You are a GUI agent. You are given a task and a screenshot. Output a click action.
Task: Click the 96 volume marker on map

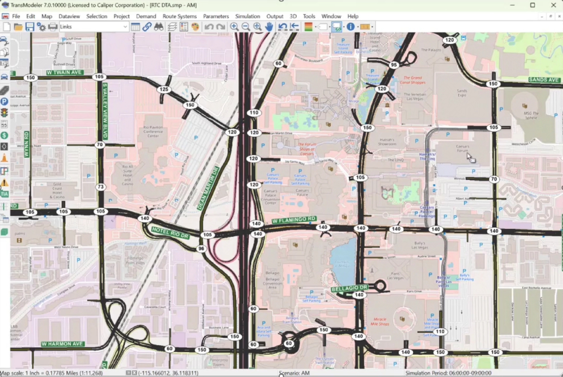click(201, 249)
